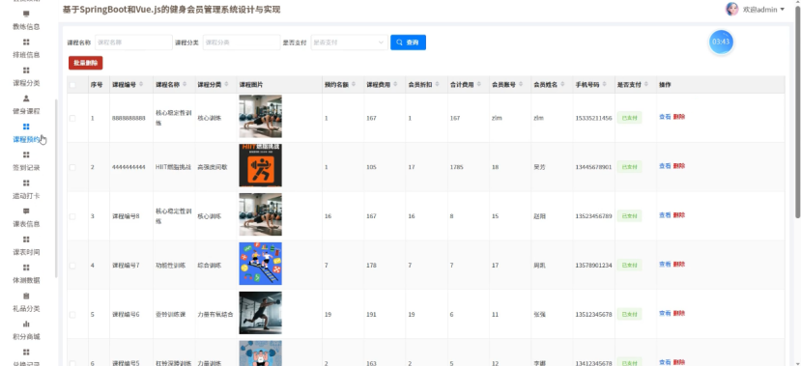801x366 pixels.
Task: Click the 已支付 tag in row 1
Action: [x=629, y=118]
